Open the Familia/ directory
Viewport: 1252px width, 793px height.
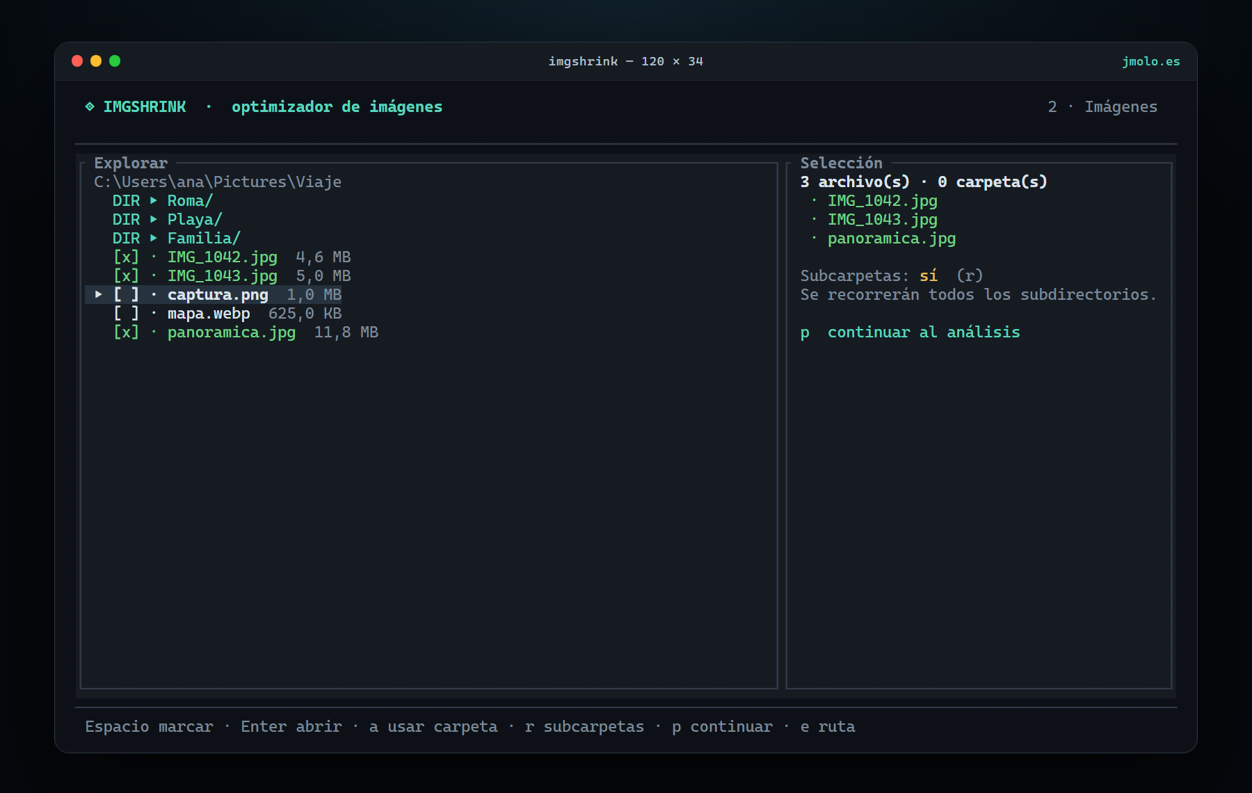tap(204, 238)
